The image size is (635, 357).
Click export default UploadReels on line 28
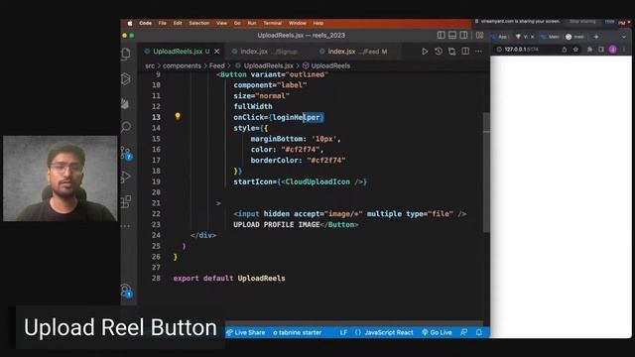[x=229, y=278]
